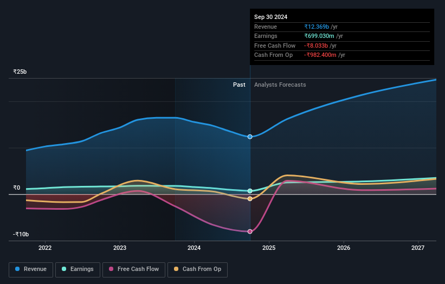
Task: Select the Cash From Op data point marker
Action: [x=250, y=199]
